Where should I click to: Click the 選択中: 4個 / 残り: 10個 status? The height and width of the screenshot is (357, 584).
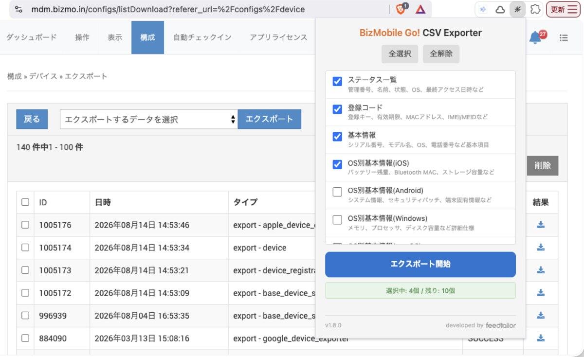[x=420, y=291]
